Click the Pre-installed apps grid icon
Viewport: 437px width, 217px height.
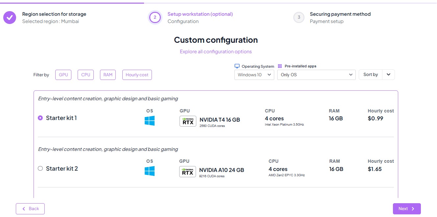click(x=279, y=66)
